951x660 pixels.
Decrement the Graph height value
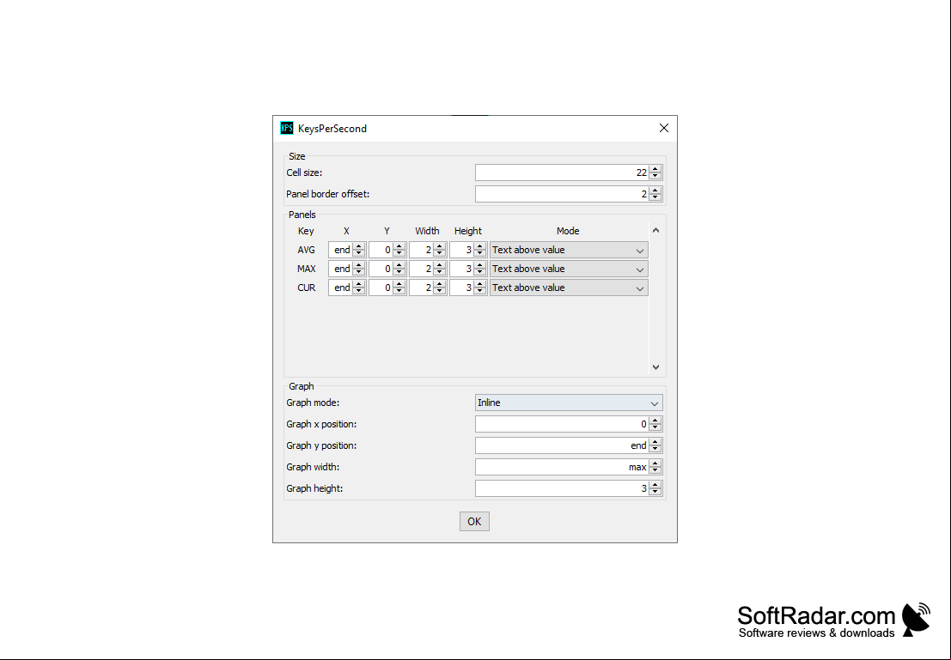655,492
